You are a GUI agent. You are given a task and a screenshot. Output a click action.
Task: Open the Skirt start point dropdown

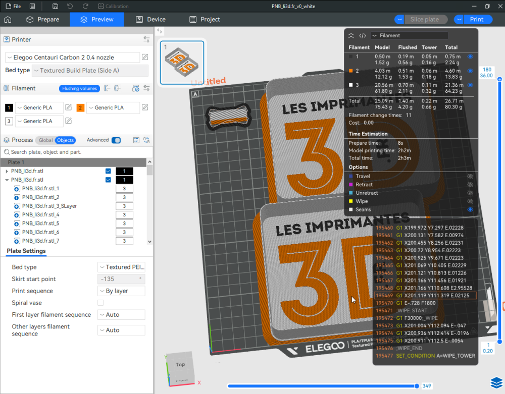[x=121, y=278]
